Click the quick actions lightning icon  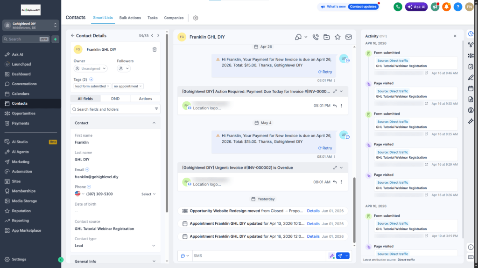pos(55,39)
